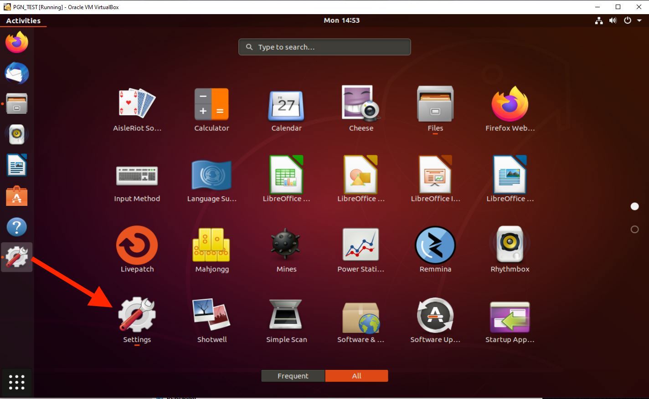Click the power icon in top bar
This screenshot has height=399, width=649.
[x=628, y=20]
